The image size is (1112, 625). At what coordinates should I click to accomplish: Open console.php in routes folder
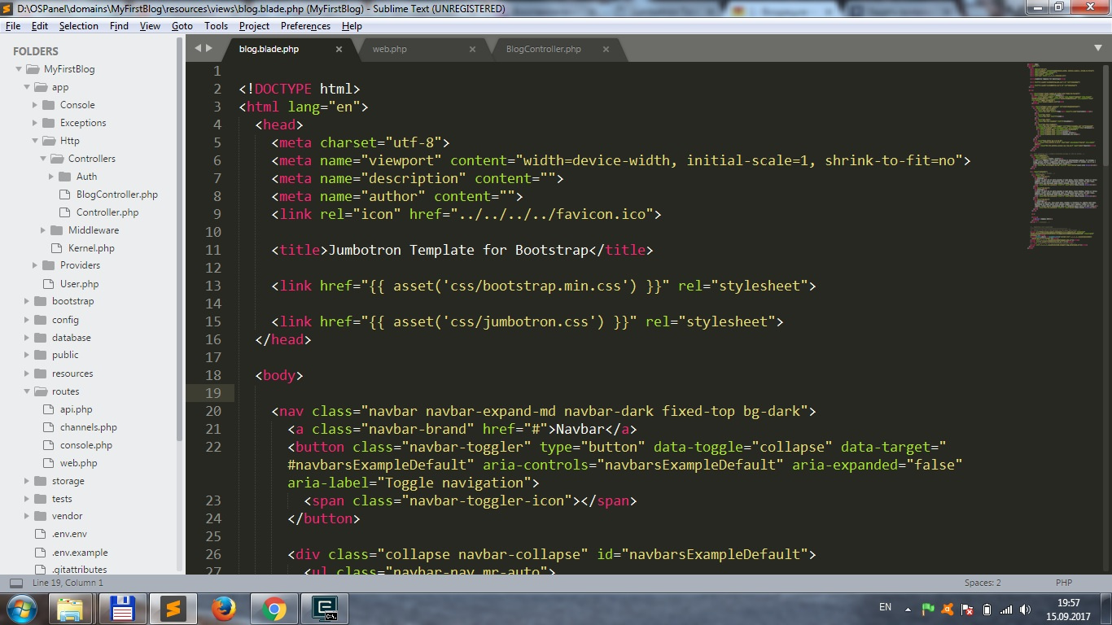pos(86,445)
